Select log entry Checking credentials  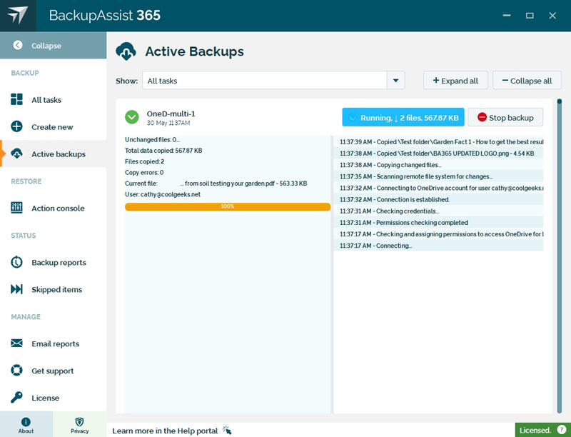pos(439,211)
